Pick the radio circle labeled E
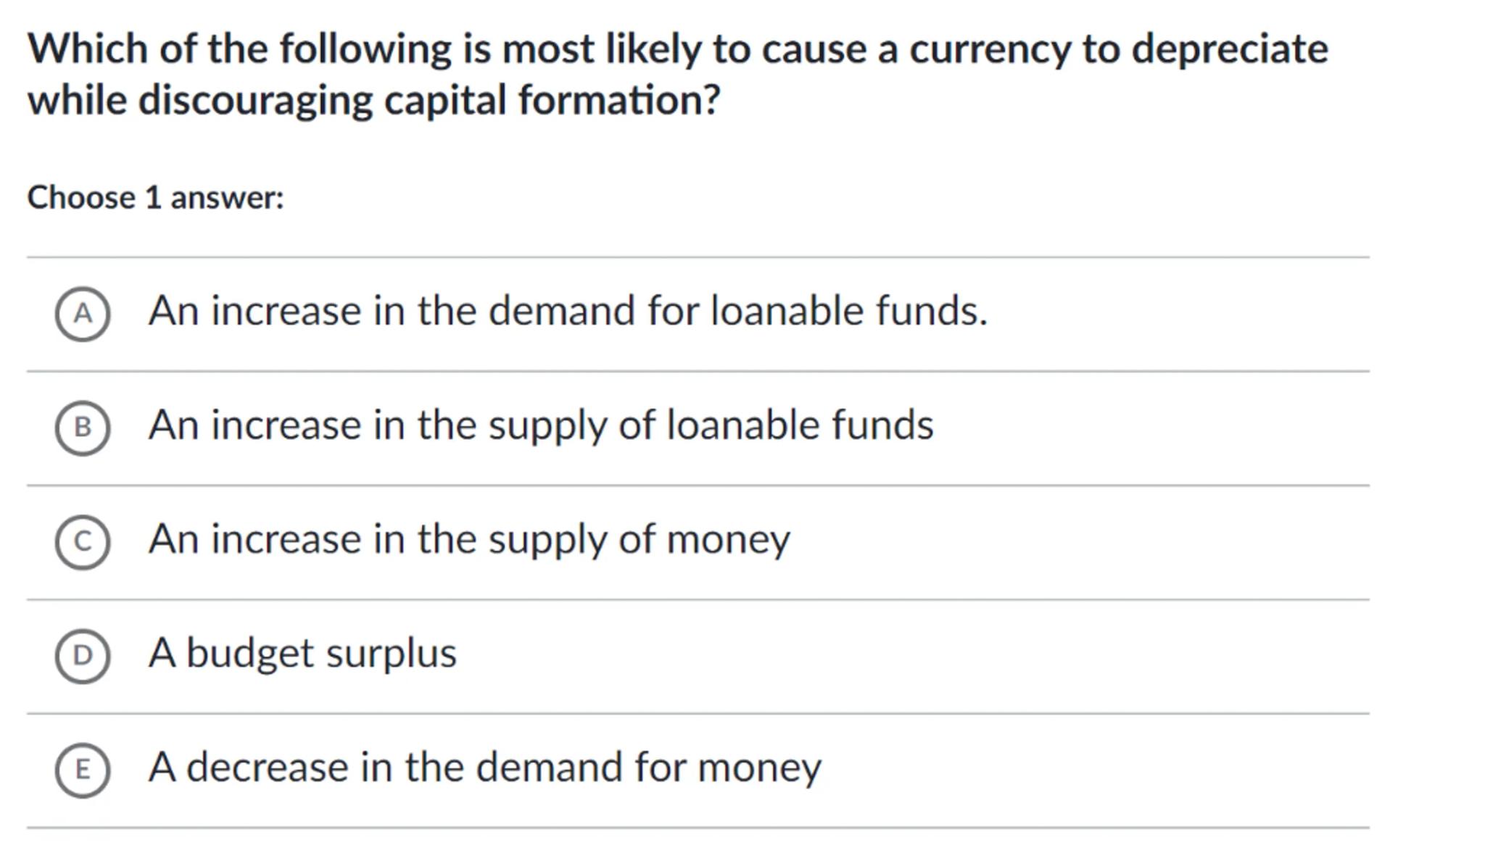1485x845 pixels. pos(83,770)
